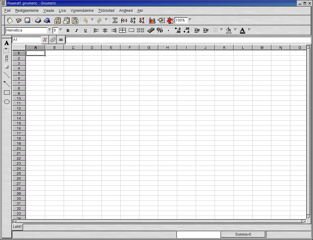Open the function wizard f(x) icon
313x240 pixels.
(x=124, y=20)
